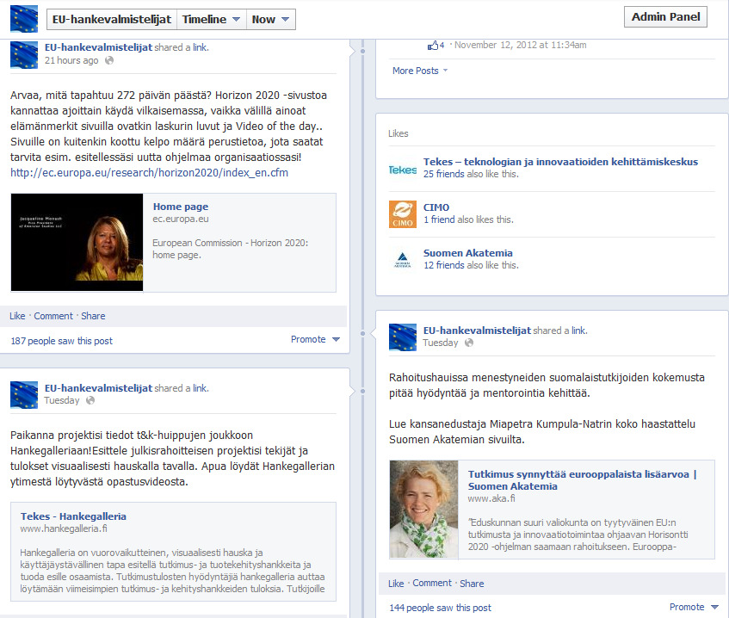Comment on the Horizon 2020 post

53,316
